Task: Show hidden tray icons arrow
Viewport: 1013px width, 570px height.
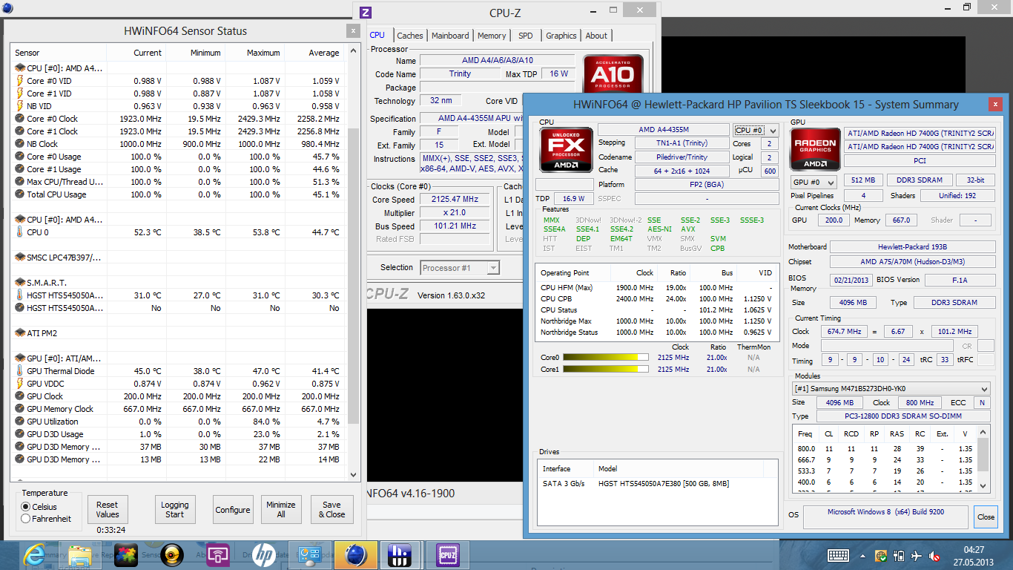Action: (864, 555)
